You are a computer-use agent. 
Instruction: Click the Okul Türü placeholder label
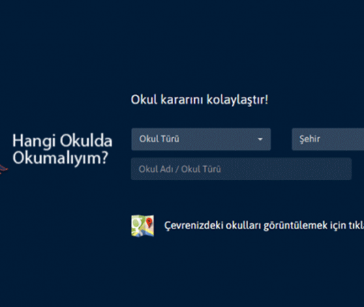point(160,139)
